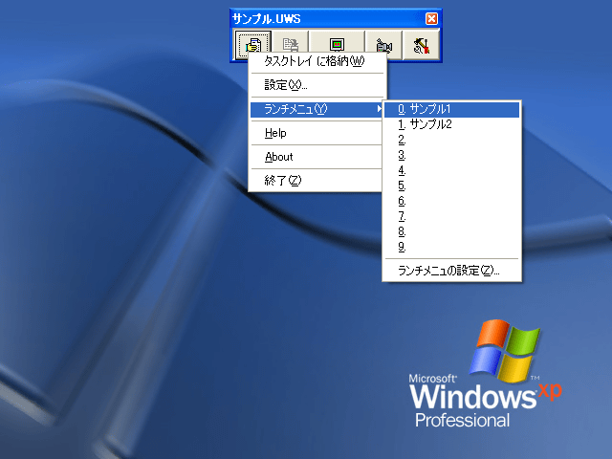The image size is (612, 459).
Task: Select empty launch slot 2
Action: pyautogui.click(x=450, y=140)
